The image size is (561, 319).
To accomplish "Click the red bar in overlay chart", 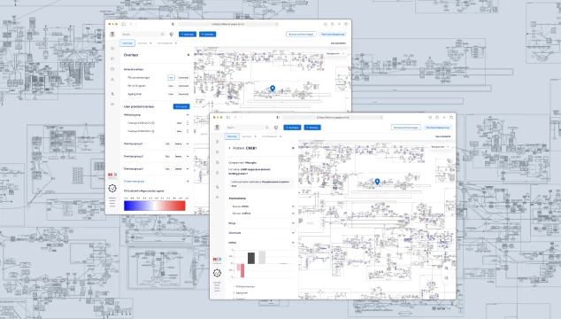I will pyautogui.click(x=242, y=270).
